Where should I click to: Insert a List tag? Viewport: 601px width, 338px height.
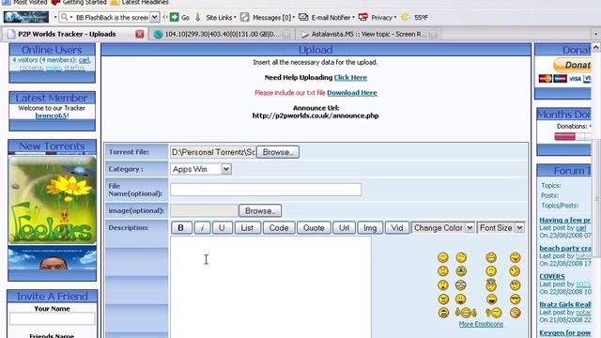click(247, 227)
